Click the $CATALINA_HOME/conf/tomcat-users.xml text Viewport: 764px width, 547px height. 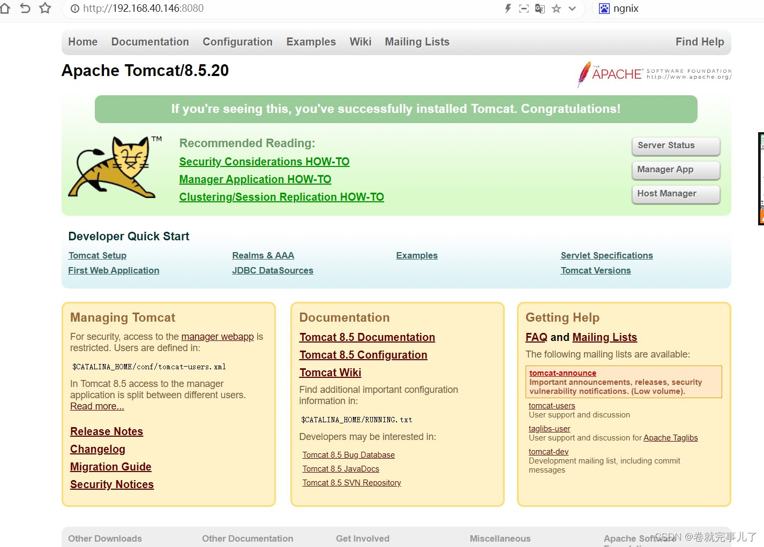(x=149, y=367)
